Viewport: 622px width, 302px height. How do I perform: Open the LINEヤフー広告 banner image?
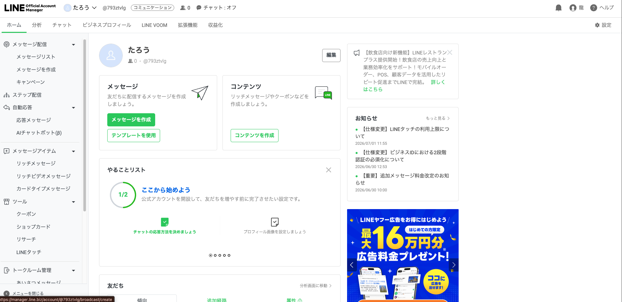click(x=403, y=255)
